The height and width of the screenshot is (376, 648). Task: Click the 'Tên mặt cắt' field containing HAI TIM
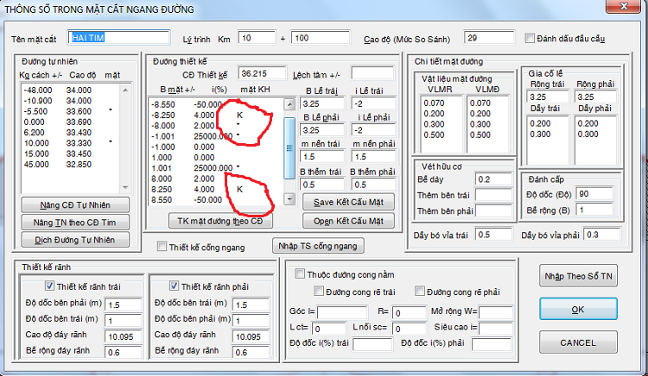118,38
